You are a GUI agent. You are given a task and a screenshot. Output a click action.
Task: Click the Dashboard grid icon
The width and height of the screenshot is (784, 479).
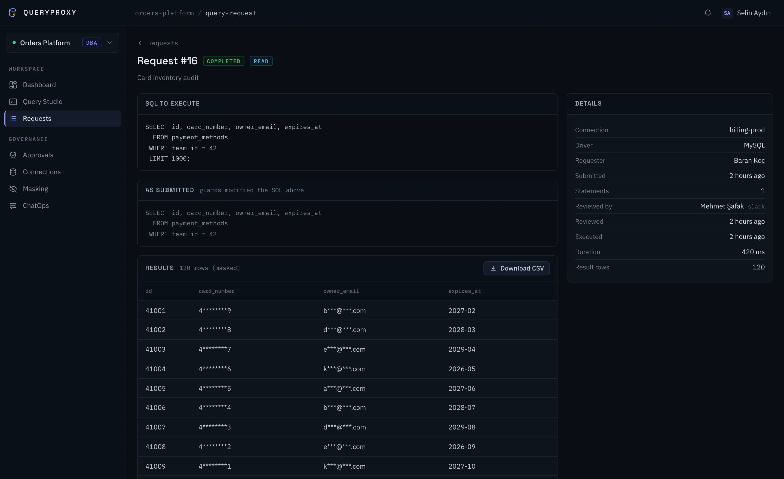tap(13, 85)
